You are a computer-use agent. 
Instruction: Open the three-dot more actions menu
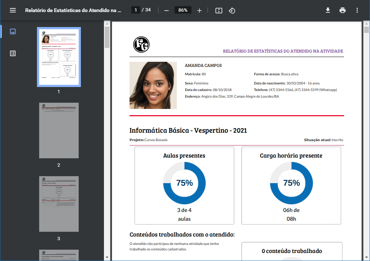tap(357, 10)
